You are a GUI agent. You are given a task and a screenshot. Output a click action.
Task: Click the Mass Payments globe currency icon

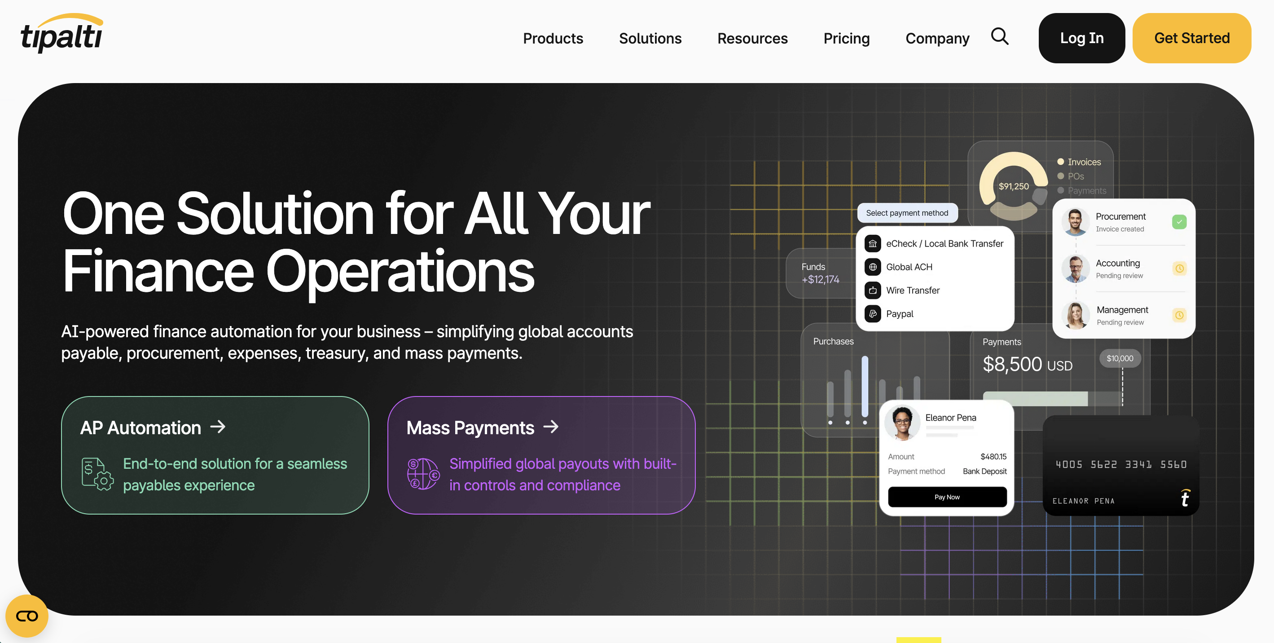(x=423, y=474)
